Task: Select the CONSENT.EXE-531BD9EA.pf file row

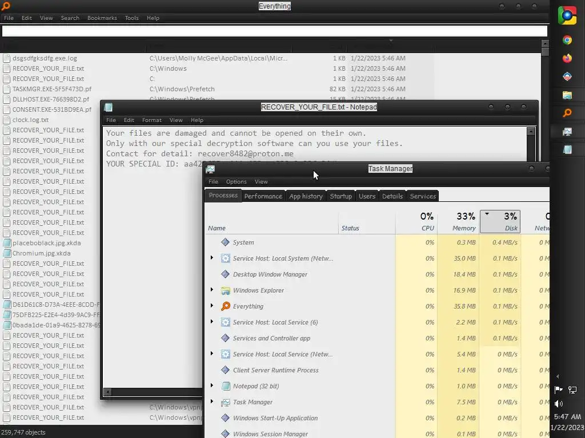Action: pyautogui.click(x=51, y=109)
